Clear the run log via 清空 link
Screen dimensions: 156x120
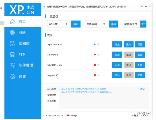(142, 89)
